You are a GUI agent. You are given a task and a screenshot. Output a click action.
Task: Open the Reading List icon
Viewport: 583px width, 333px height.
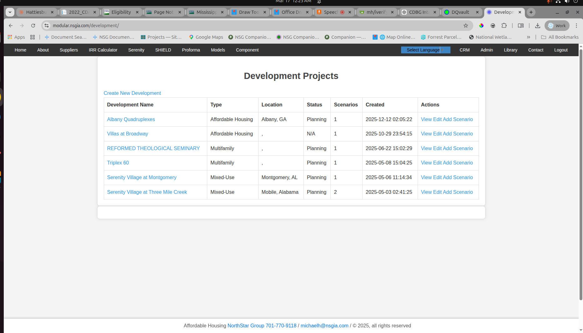click(x=521, y=26)
